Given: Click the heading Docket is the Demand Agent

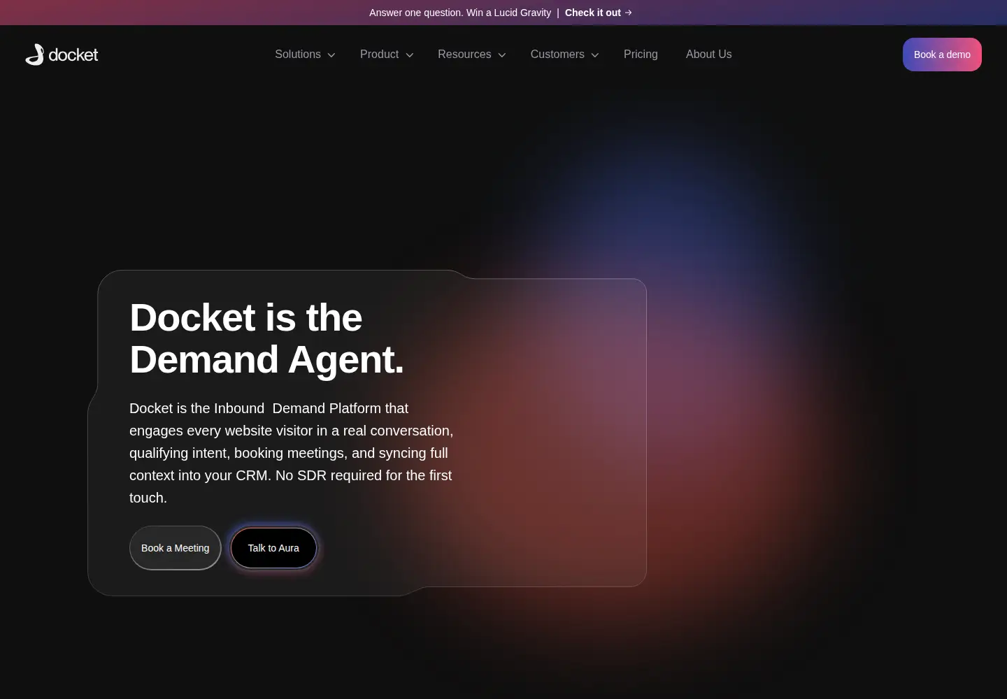Looking at the screenshot, I should pos(266,338).
